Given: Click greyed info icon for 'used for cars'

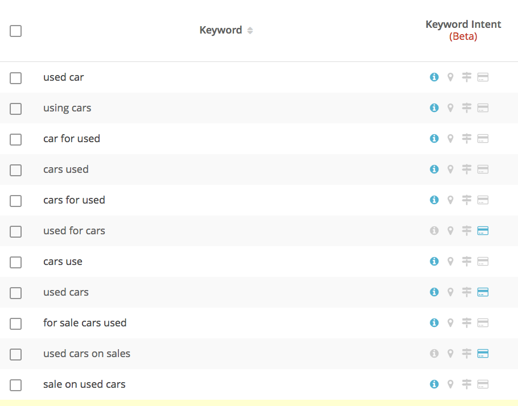Looking at the screenshot, I should 434,231.
